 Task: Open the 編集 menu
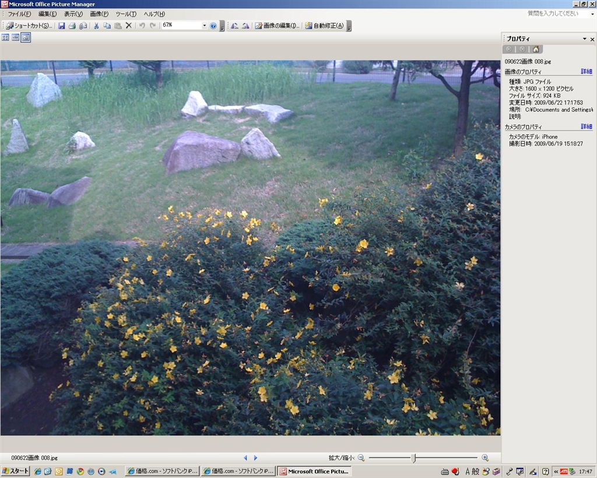pyautogui.click(x=47, y=14)
